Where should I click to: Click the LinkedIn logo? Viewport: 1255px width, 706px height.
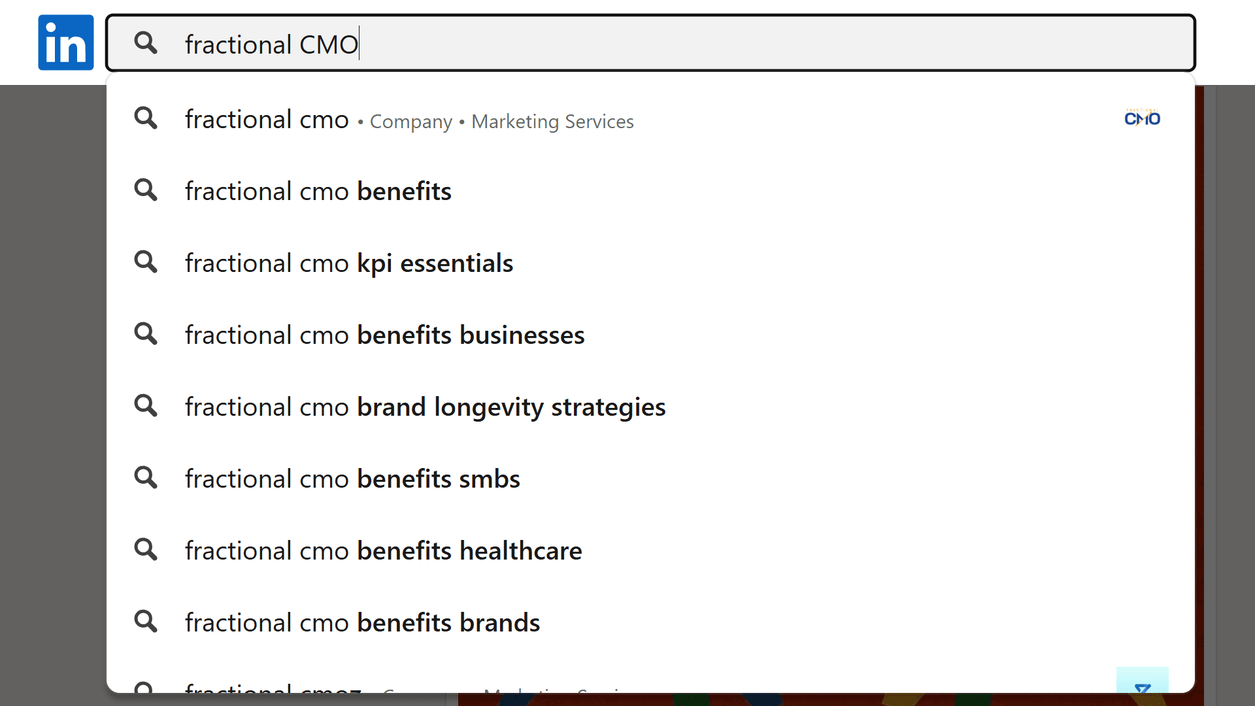pyautogui.click(x=65, y=42)
